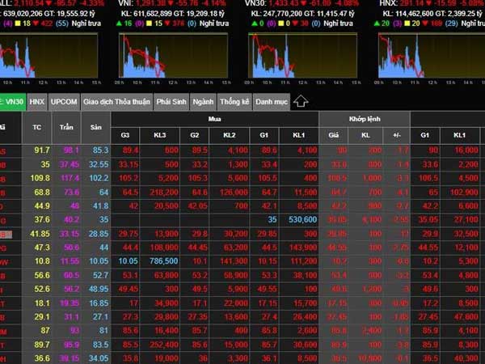Click the KL3 volume 218,200

click(163, 193)
